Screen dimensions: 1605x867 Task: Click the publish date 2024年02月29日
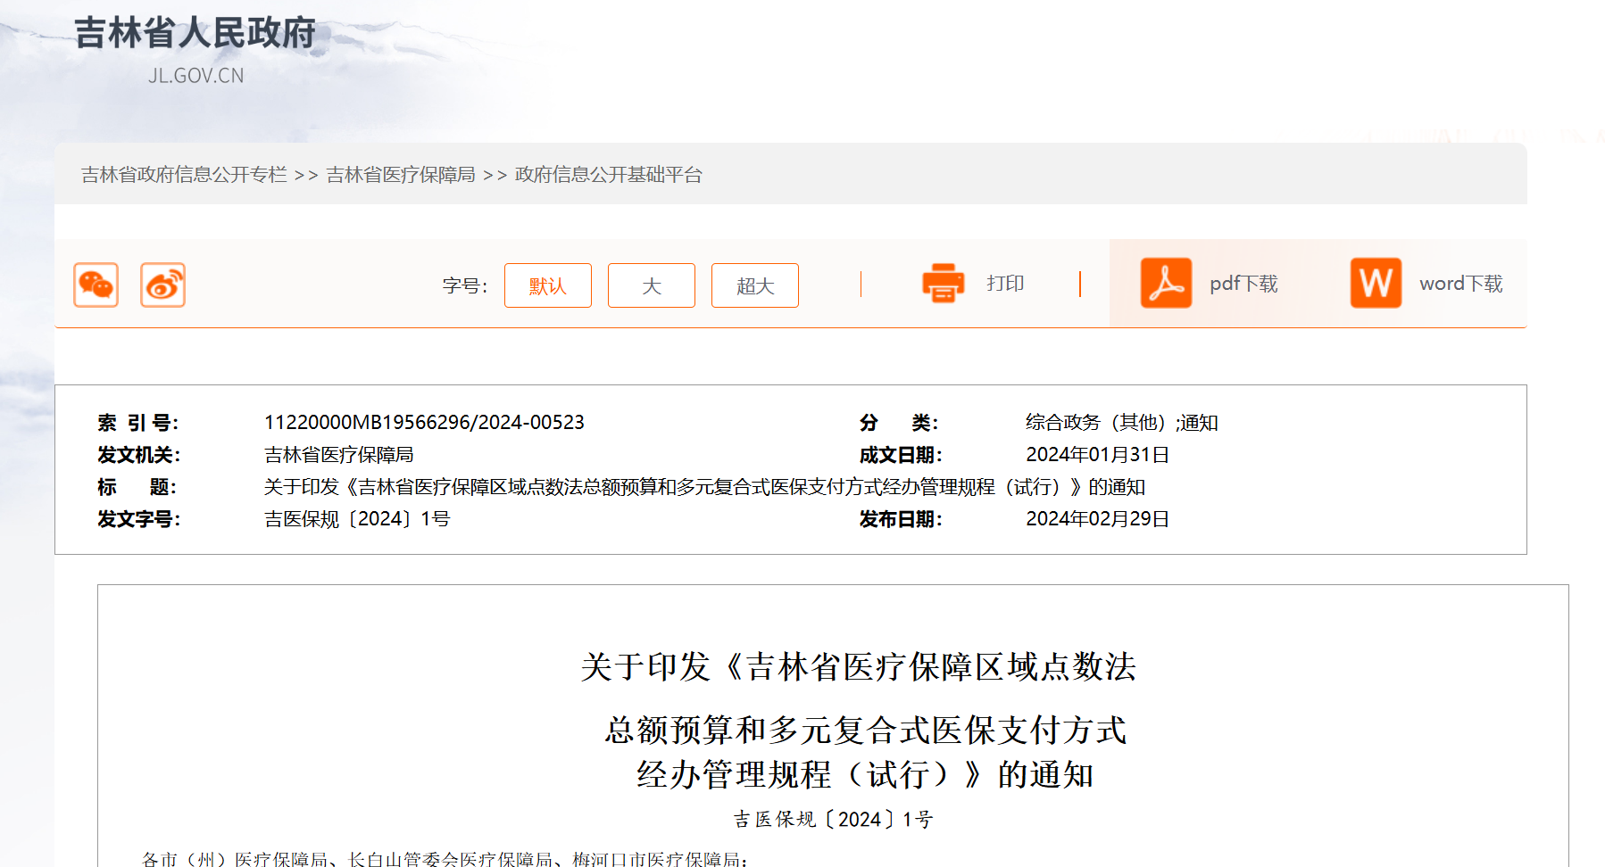1097,519
